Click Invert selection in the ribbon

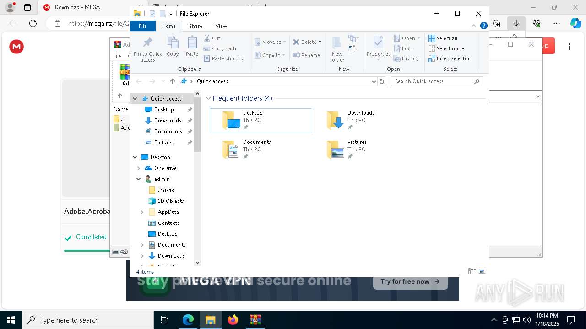click(450, 58)
